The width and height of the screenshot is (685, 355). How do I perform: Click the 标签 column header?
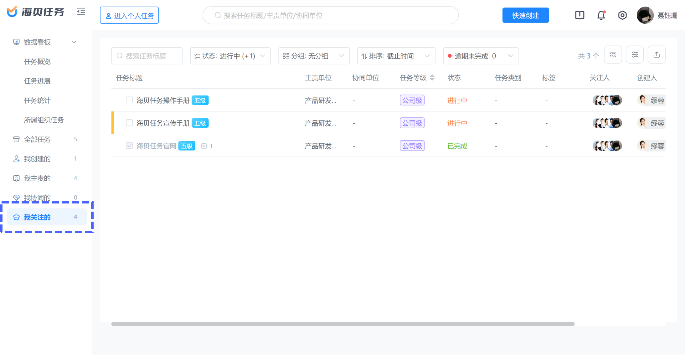(x=549, y=78)
